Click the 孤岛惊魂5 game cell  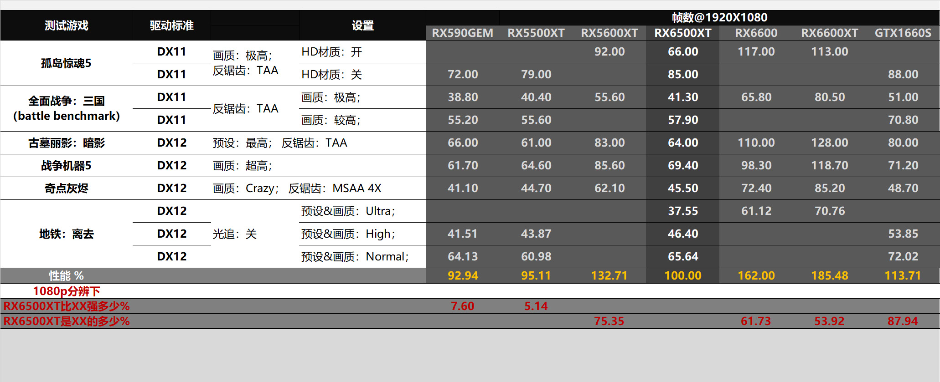[x=67, y=63]
